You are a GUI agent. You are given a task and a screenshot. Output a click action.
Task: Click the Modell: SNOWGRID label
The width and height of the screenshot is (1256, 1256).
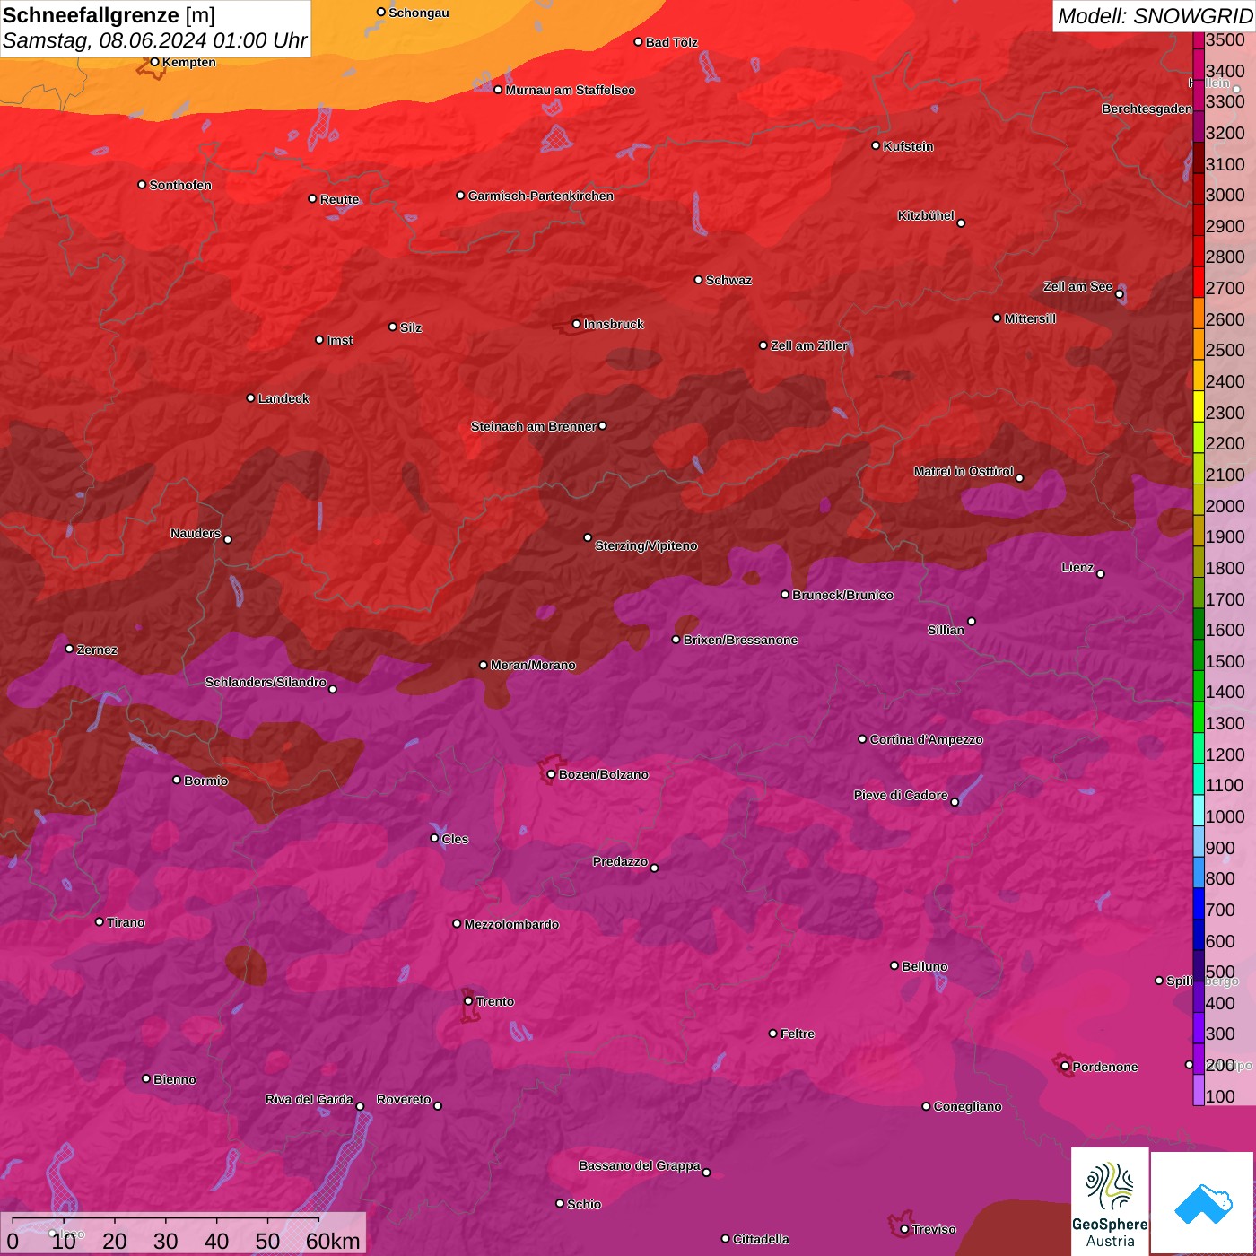[1155, 16]
